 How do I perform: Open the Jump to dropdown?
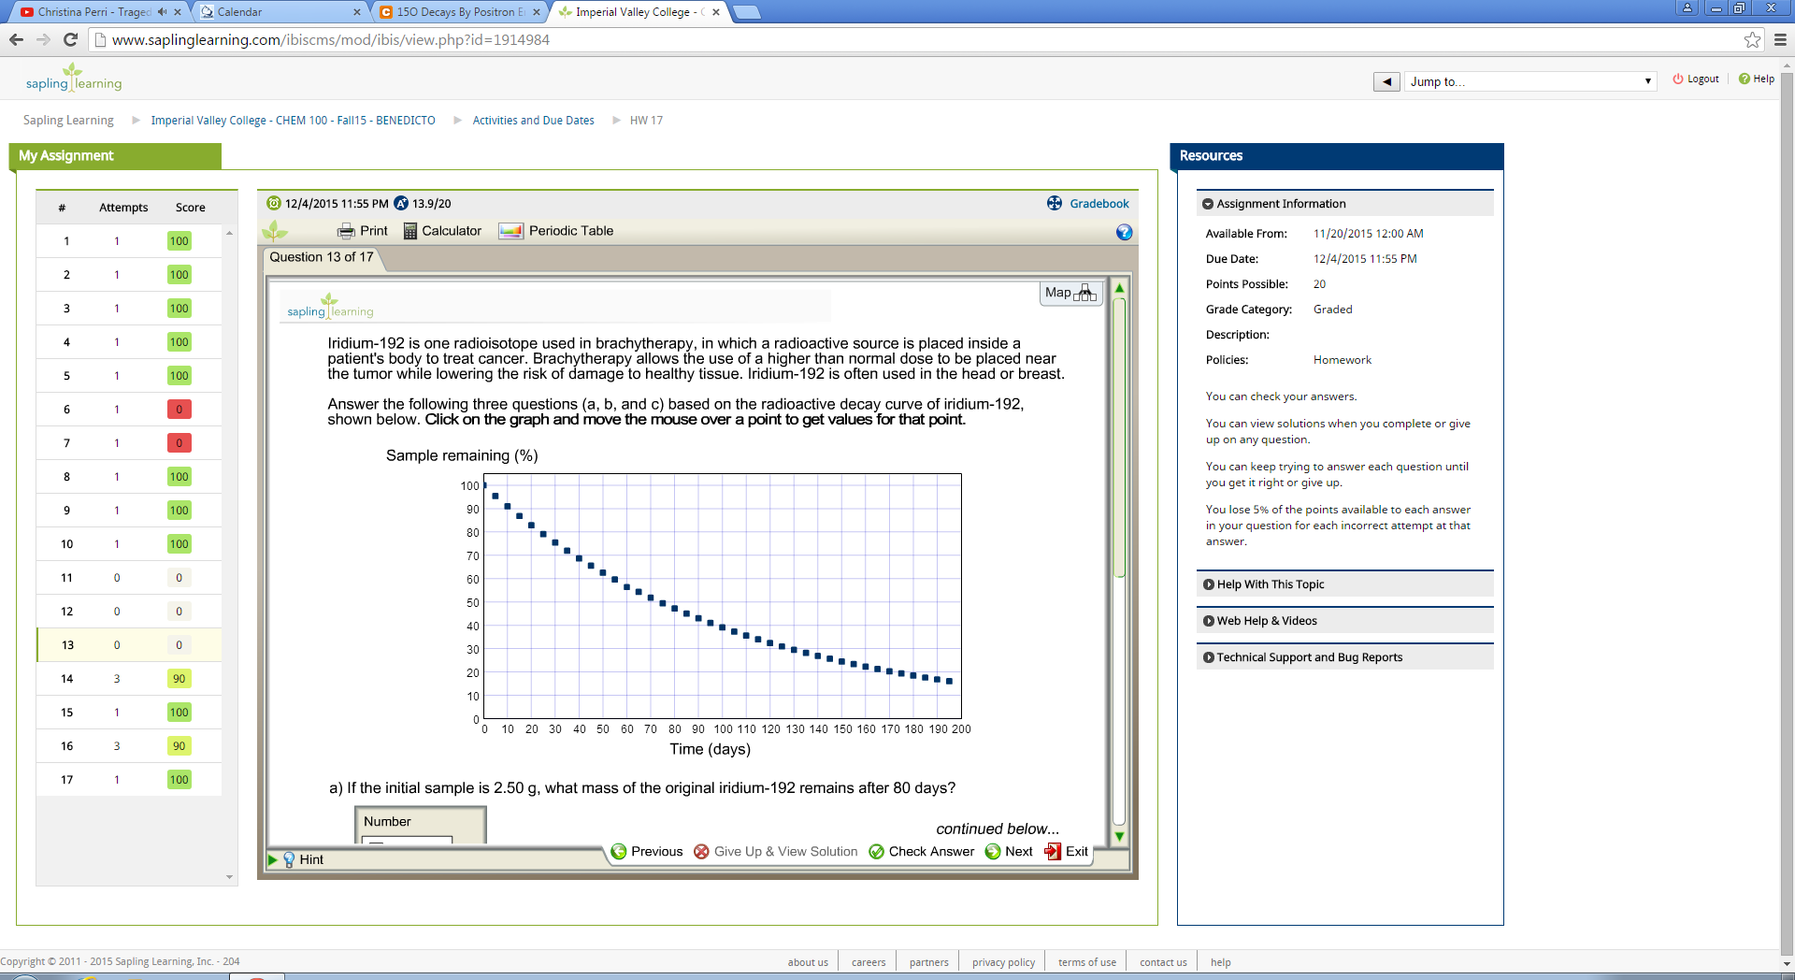tap(1530, 81)
